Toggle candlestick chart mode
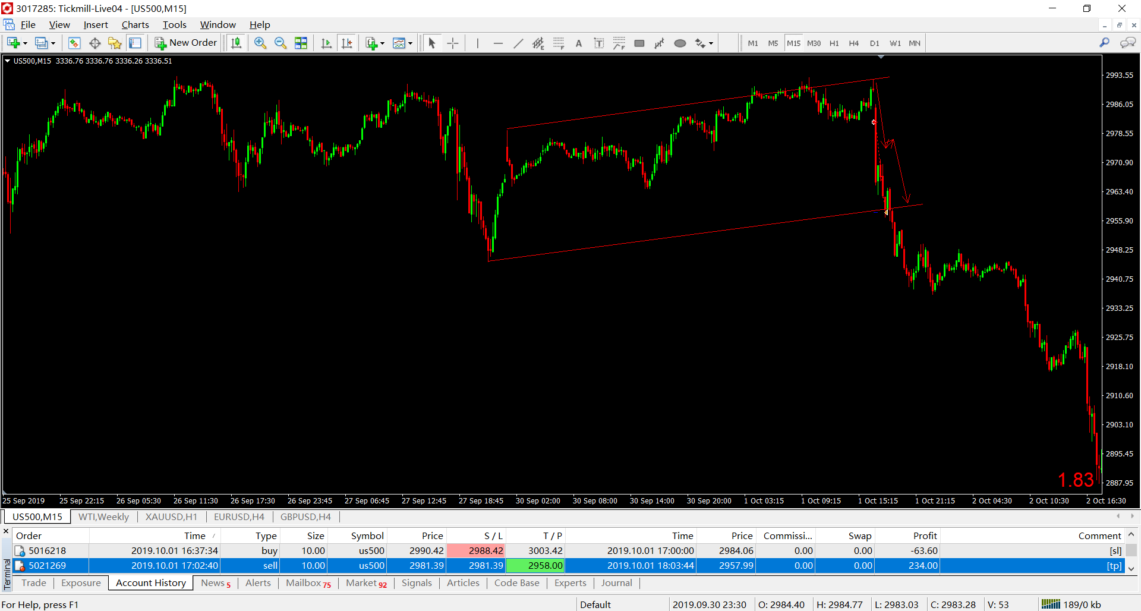 [x=237, y=43]
